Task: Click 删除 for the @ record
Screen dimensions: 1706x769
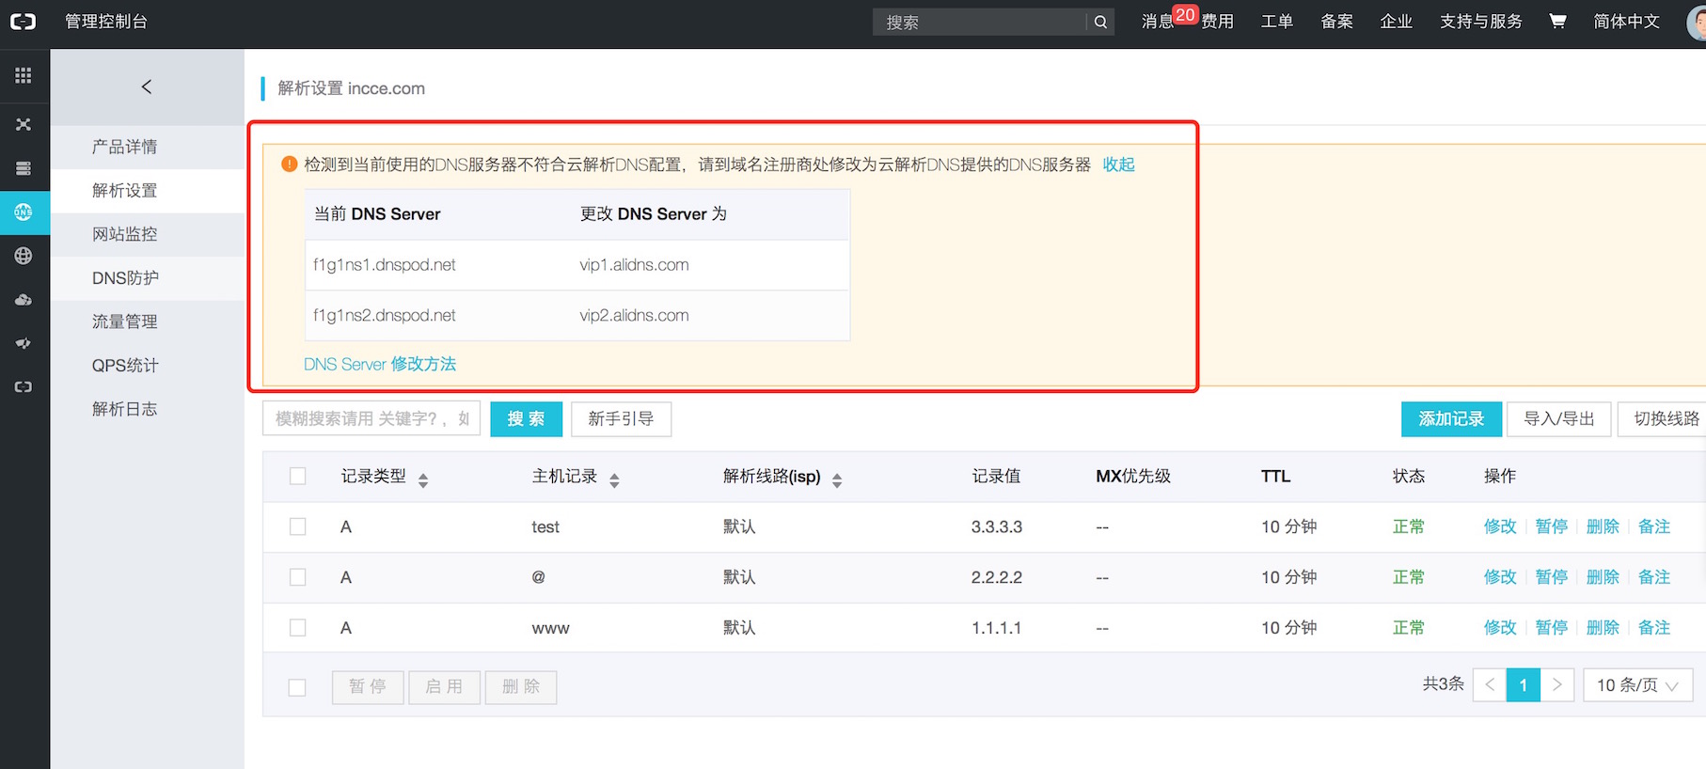Action: (1603, 577)
